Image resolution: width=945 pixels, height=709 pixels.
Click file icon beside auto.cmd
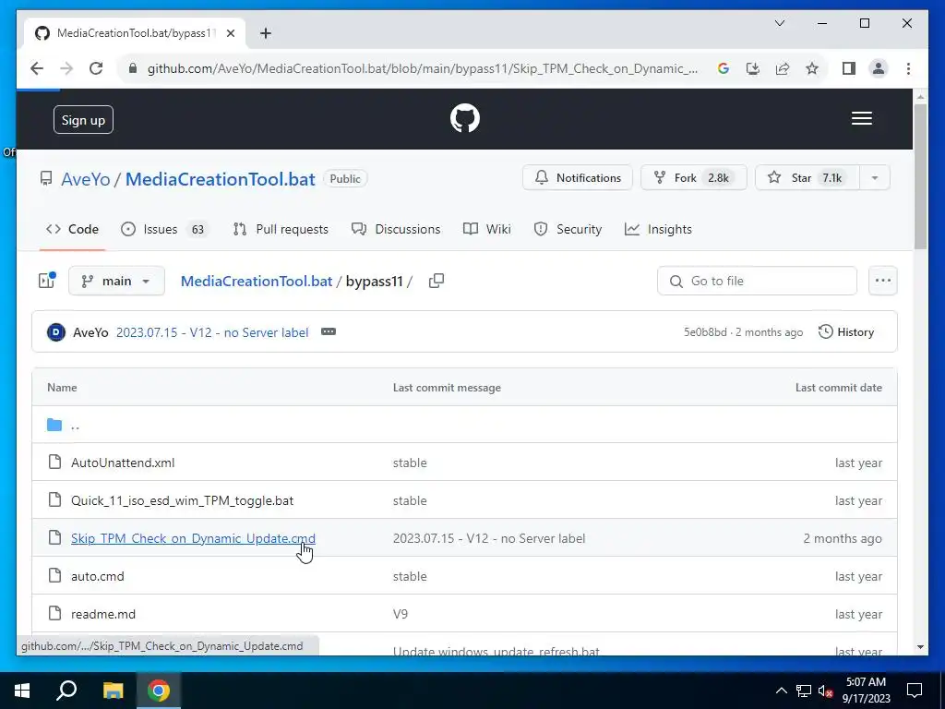[x=54, y=576]
